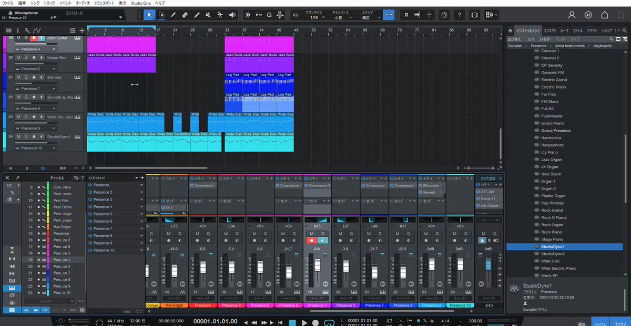This screenshot has width=631, height=326.
Task: Select Grand Piano in instrument list
Action: pos(552,123)
